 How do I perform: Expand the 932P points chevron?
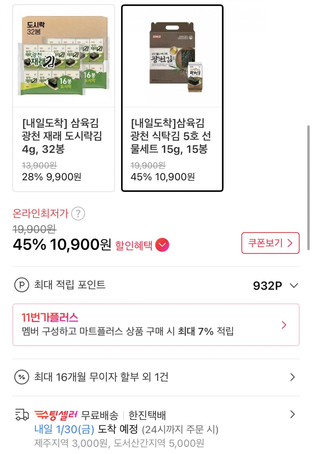pos(294,286)
